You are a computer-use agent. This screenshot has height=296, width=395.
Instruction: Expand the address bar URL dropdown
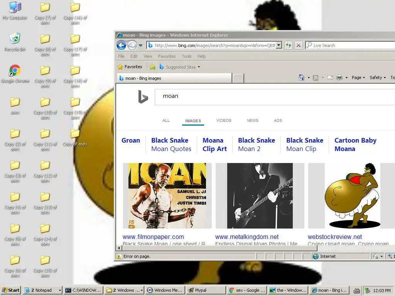279,45
